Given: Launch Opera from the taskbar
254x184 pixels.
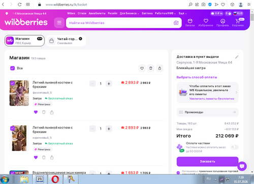Looking at the screenshot, I should [55, 179].
